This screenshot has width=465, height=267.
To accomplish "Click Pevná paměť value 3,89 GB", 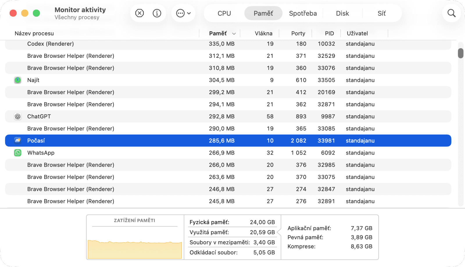I will [x=362, y=237].
